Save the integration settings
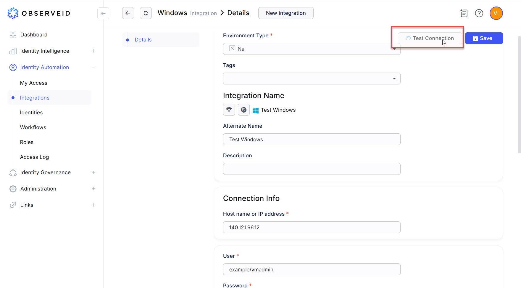Viewport: 521px width, 288px height. click(483, 38)
